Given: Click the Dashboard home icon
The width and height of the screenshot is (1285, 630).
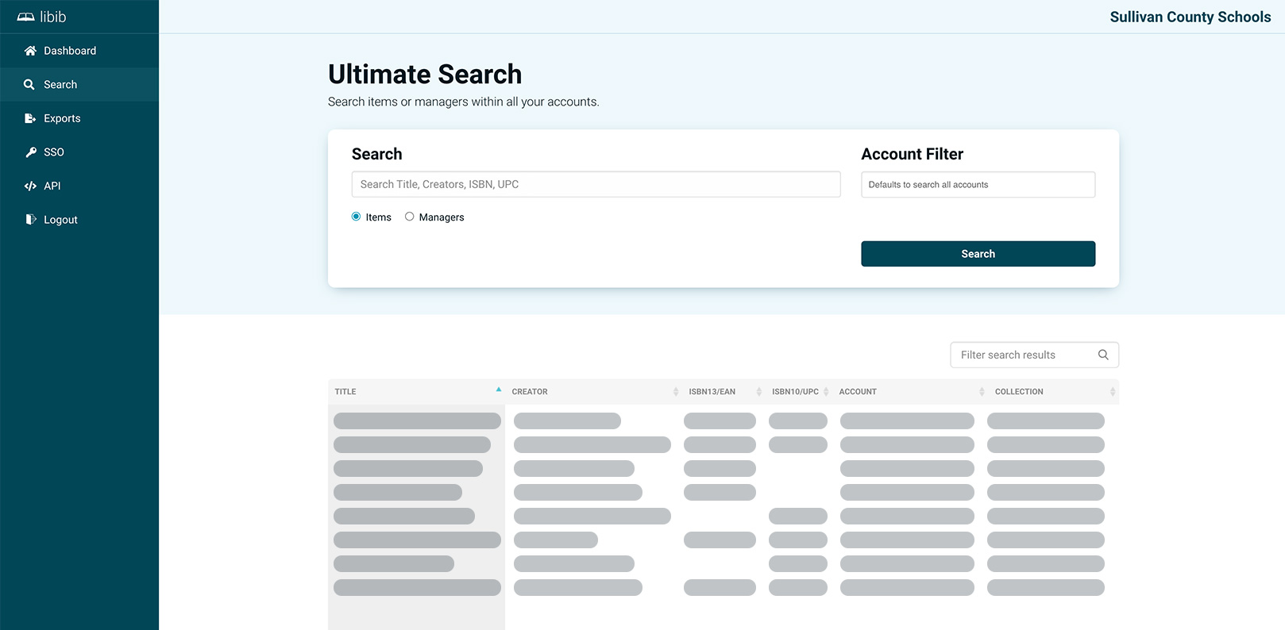Looking at the screenshot, I should (30, 51).
